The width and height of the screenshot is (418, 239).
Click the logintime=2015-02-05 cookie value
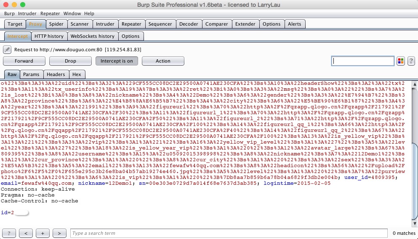click(x=297, y=184)
